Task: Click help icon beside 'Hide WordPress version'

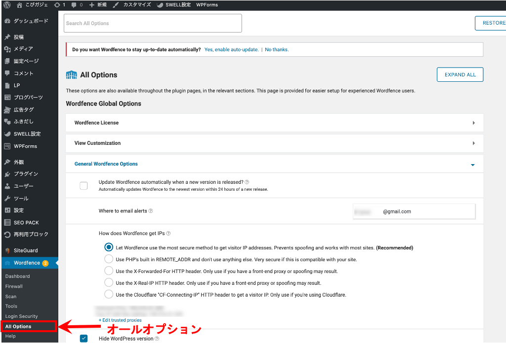Action: [157, 339]
